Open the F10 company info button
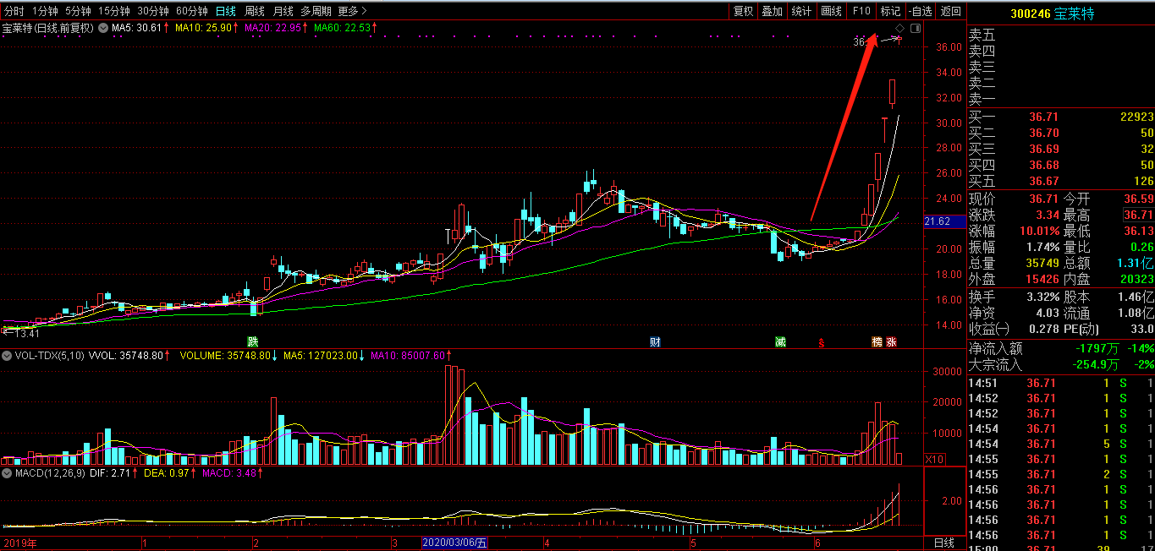 [861, 11]
